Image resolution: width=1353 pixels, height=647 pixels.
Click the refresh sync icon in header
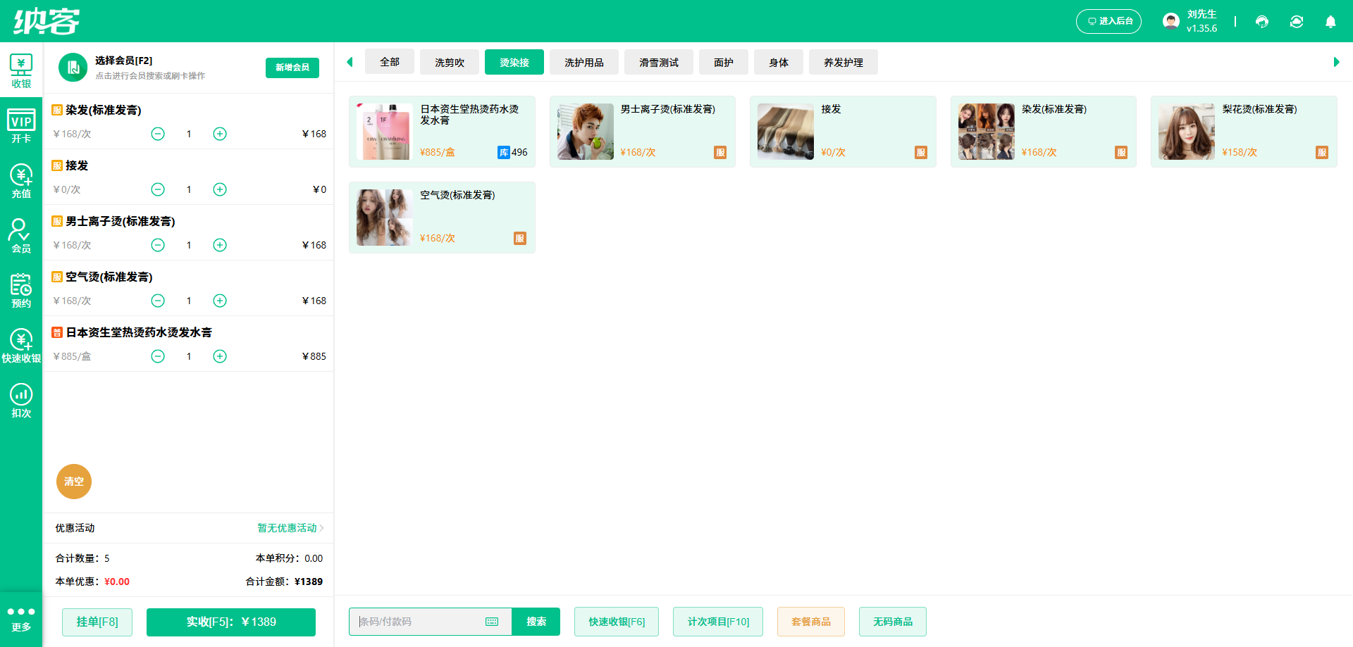tap(1297, 22)
